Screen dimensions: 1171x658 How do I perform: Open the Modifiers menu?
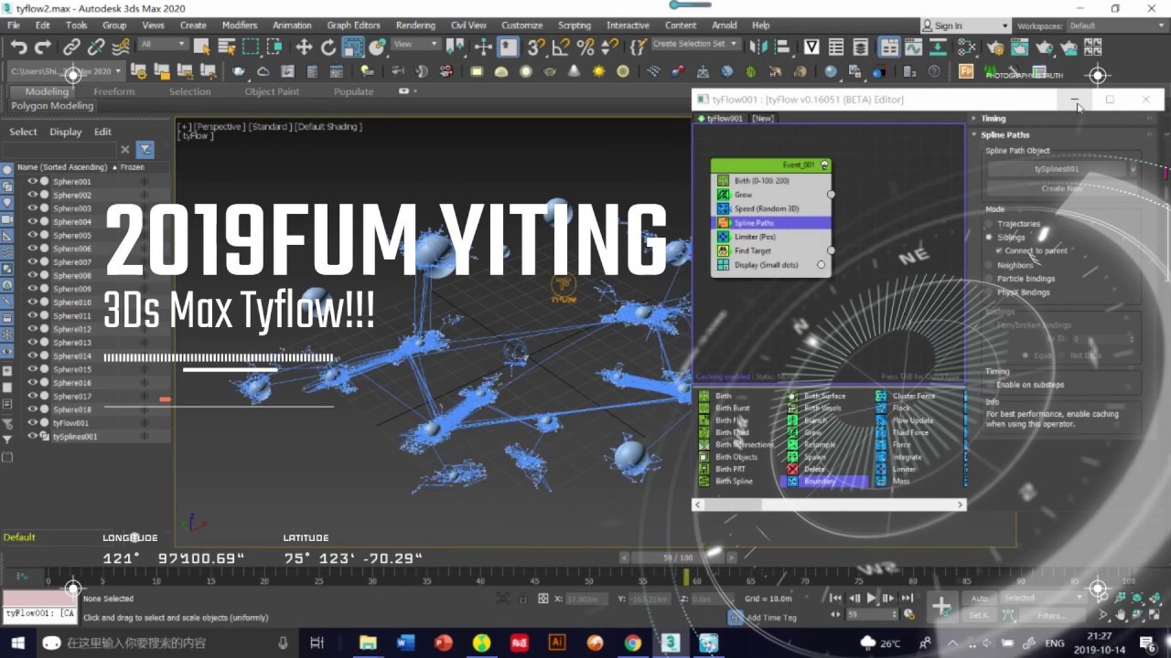(x=240, y=26)
